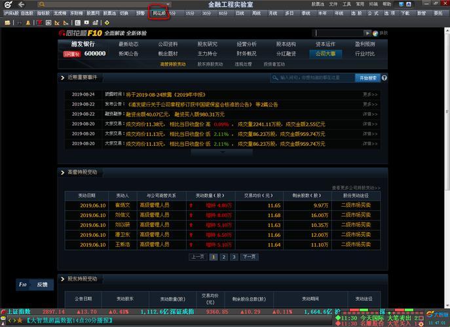The width and height of the screenshot is (450, 327).
Task: Collapse the 近期重要事件 section chevron
Action: pos(62,78)
